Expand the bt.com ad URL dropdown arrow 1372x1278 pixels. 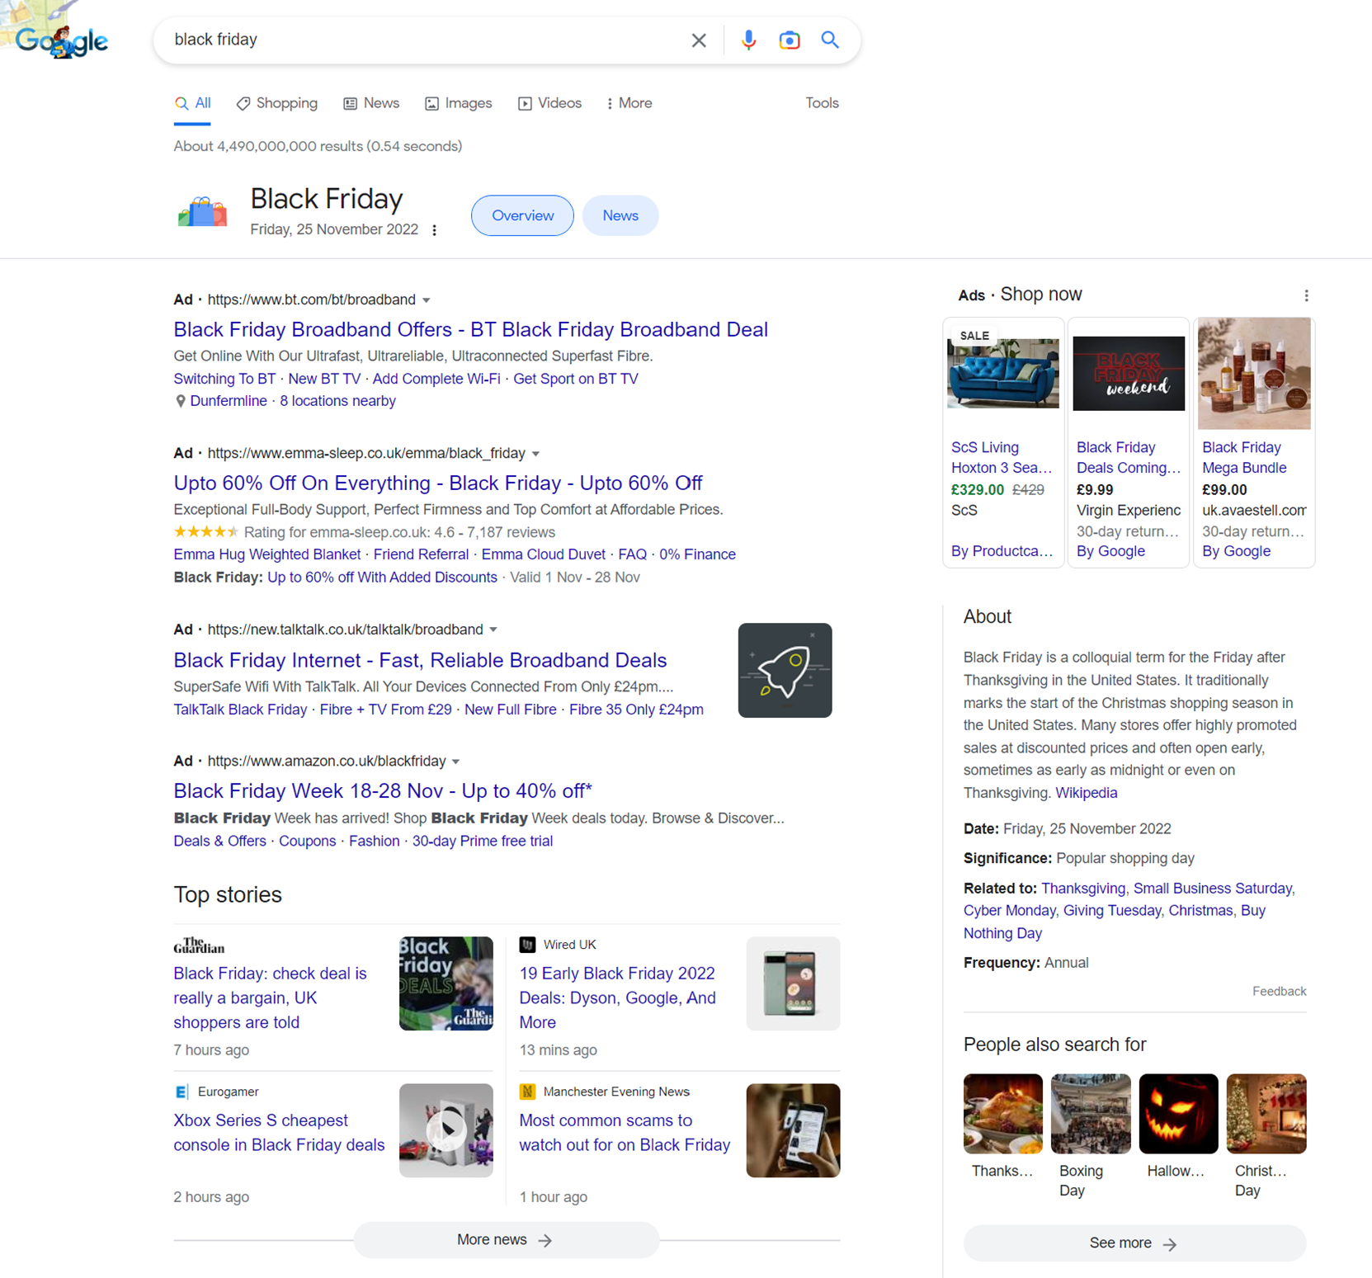tap(427, 300)
